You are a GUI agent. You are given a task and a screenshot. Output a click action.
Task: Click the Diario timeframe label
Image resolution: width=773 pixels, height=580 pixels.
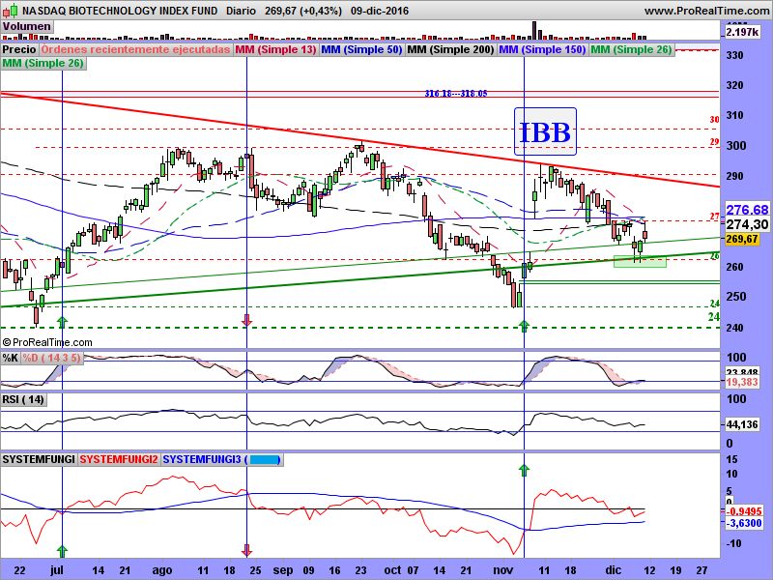click(x=241, y=11)
